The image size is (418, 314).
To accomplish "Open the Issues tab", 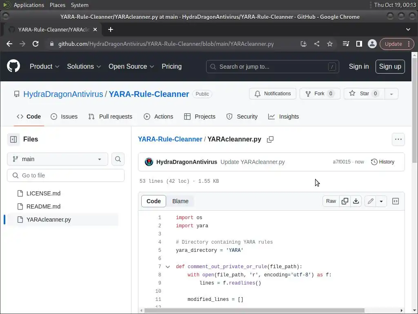I will [64, 117].
